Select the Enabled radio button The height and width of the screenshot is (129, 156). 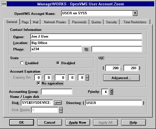click(x=22, y=63)
